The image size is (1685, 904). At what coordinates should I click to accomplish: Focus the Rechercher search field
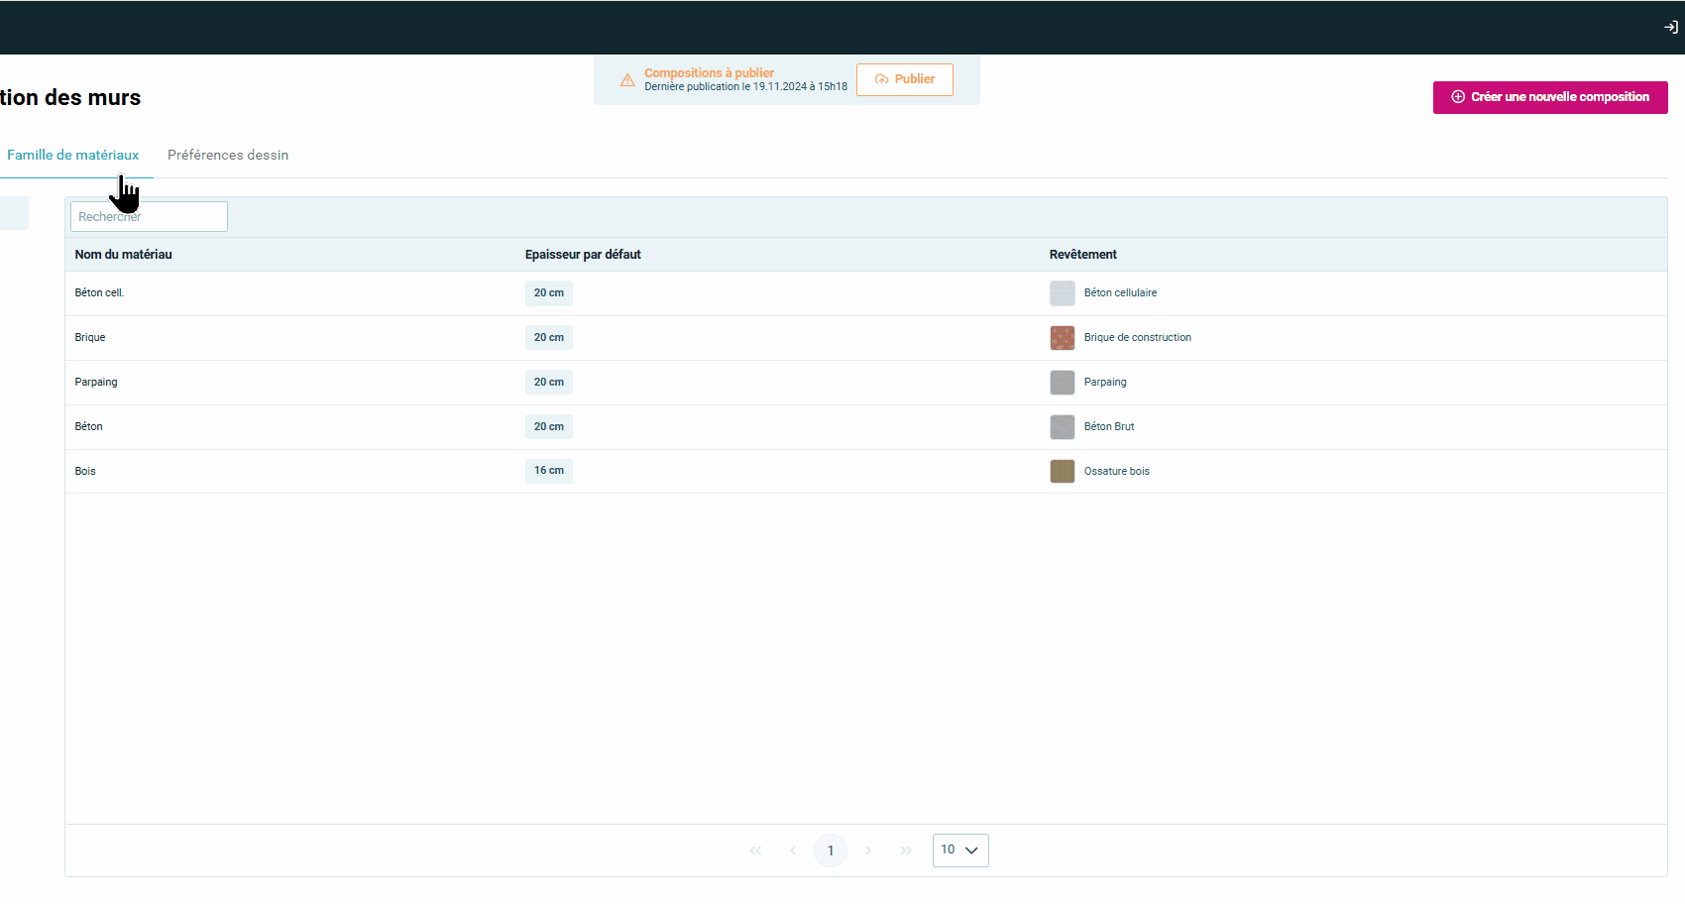click(149, 217)
